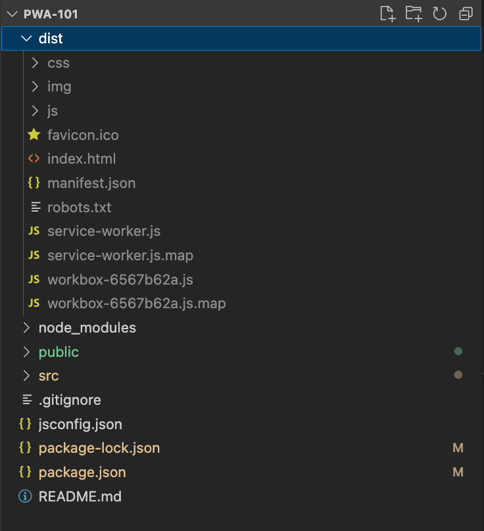
Task: Click the braces icon beside manifest.json
Action: pyautogui.click(x=34, y=183)
